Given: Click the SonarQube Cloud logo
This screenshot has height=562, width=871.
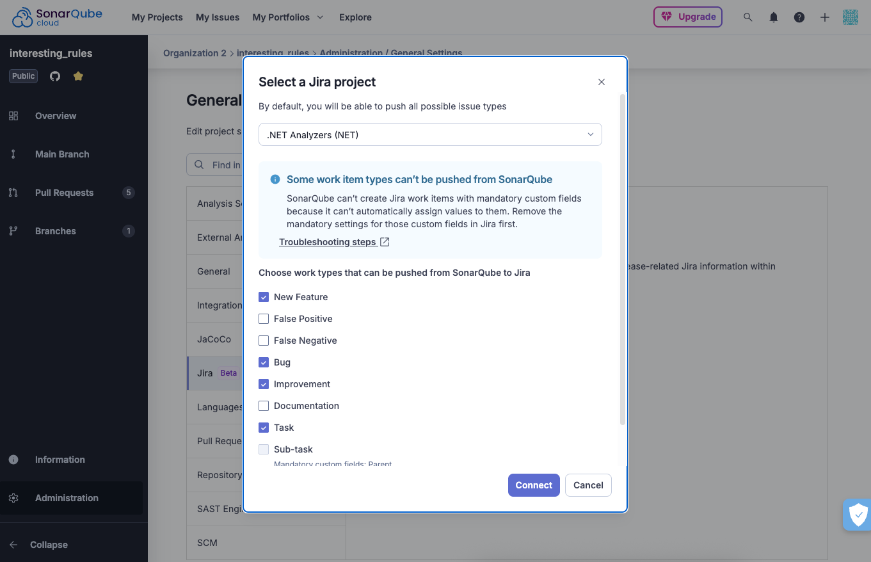Looking at the screenshot, I should pyautogui.click(x=58, y=17).
